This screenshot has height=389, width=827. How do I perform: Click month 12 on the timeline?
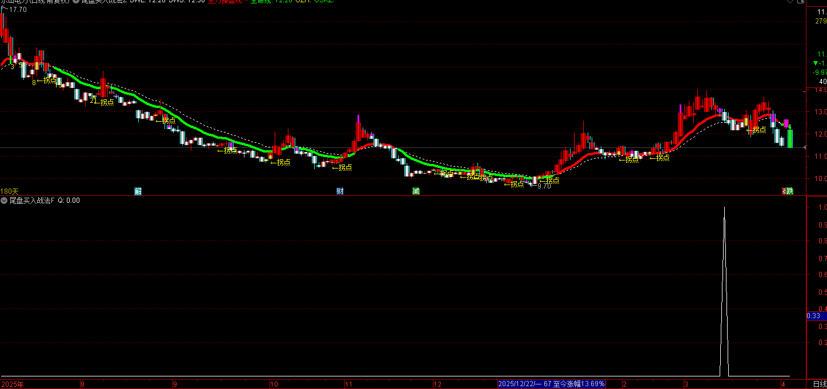coord(438,384)
